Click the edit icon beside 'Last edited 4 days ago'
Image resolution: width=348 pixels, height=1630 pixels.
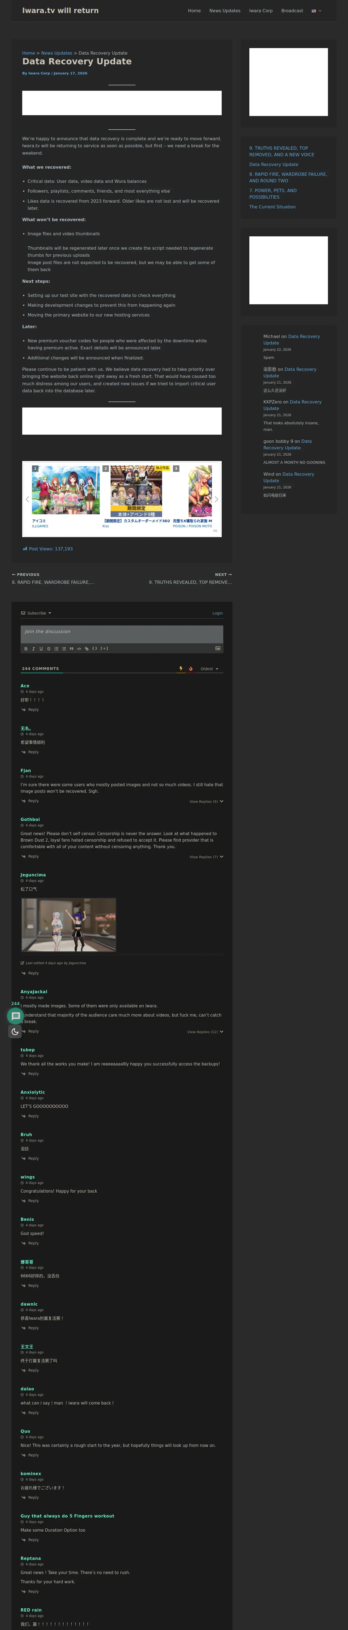pos(22,963)
